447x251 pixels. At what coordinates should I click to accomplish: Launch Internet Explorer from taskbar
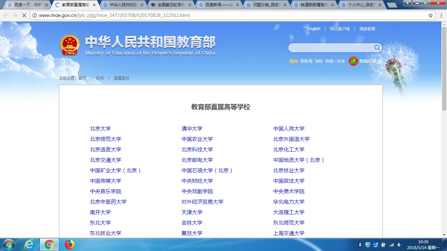pos(29,244)
